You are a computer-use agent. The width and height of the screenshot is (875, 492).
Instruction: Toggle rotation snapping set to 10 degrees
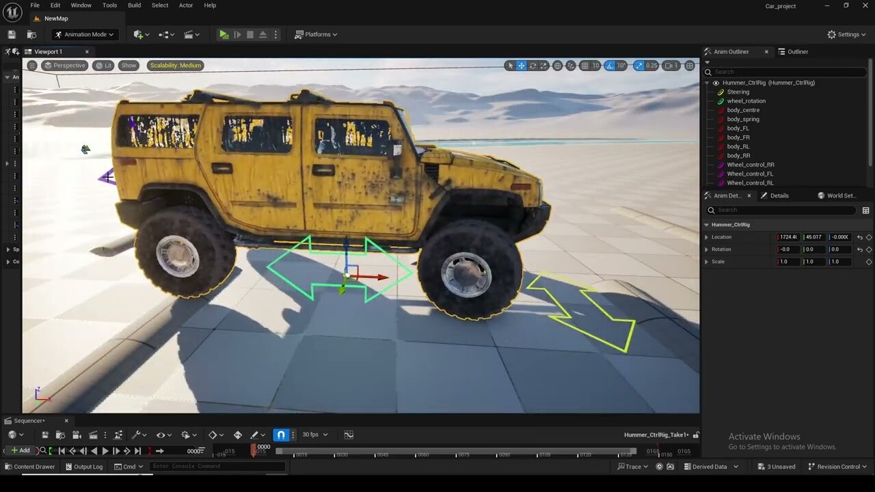(610, 66)
